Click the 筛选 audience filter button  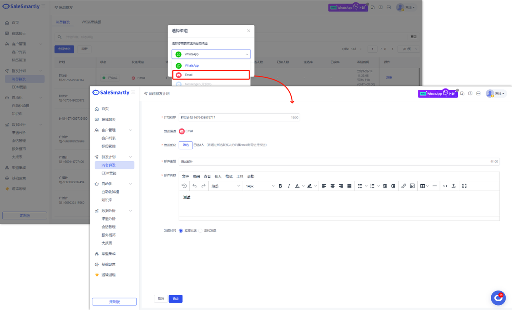pyautogui.click(x=186, y=145)
